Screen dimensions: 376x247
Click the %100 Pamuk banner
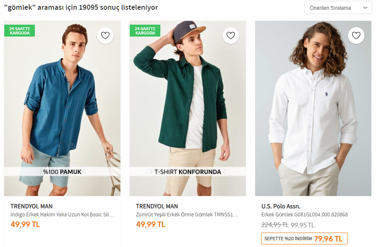62,172
